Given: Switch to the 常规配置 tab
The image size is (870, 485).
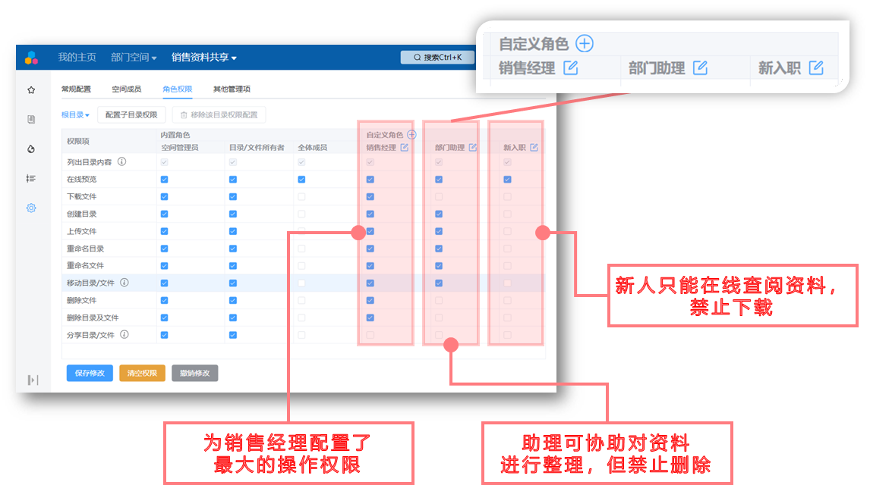Looking at the screenshot, I should [x=76, y=89].
